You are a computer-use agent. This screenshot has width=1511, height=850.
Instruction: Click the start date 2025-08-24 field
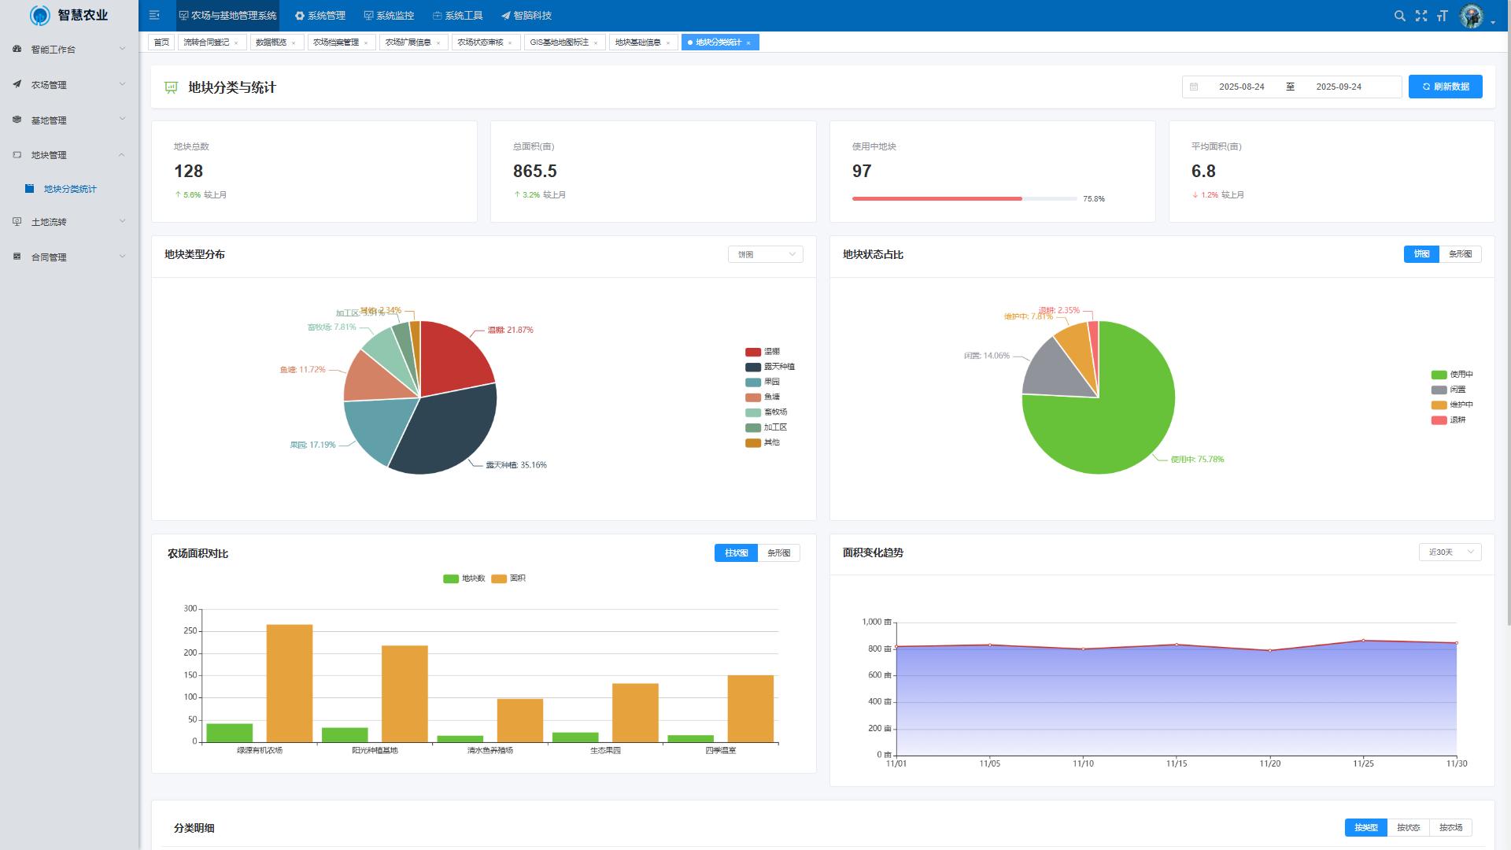click(1241, 87)
